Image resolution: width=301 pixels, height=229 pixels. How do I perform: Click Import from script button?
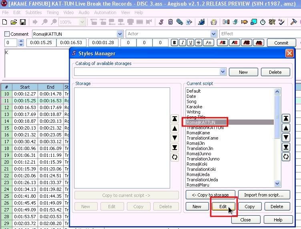point(263,195)
